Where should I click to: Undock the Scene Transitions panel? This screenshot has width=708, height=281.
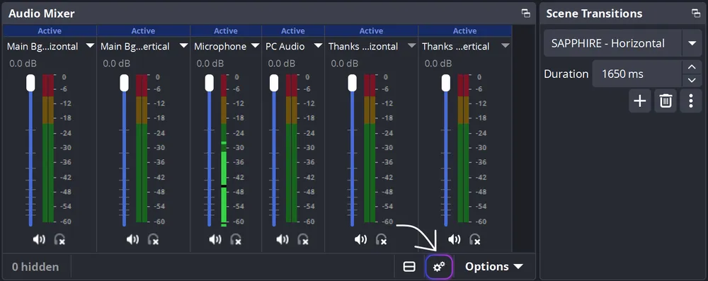[696, 13]
